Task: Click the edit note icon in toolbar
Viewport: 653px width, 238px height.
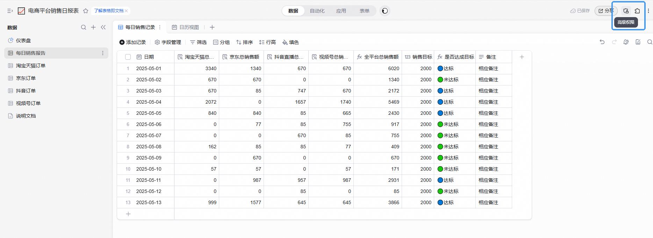Action: coord(638,42)
